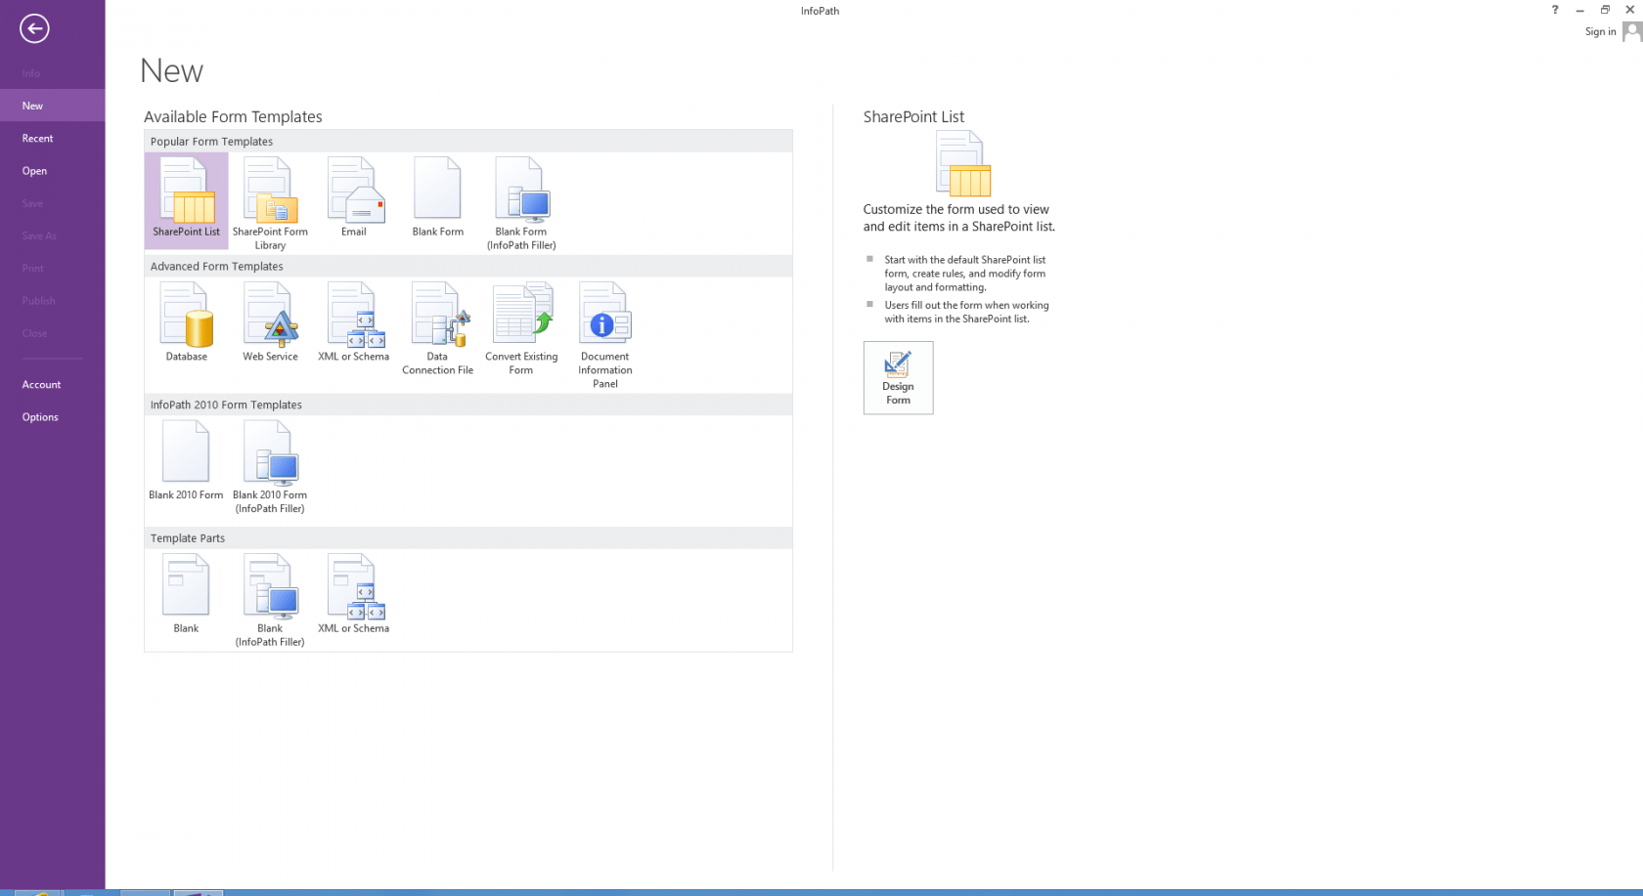Click the large SharePoint List preview icon
The image size is (1643, 896).
coord(963,163)
